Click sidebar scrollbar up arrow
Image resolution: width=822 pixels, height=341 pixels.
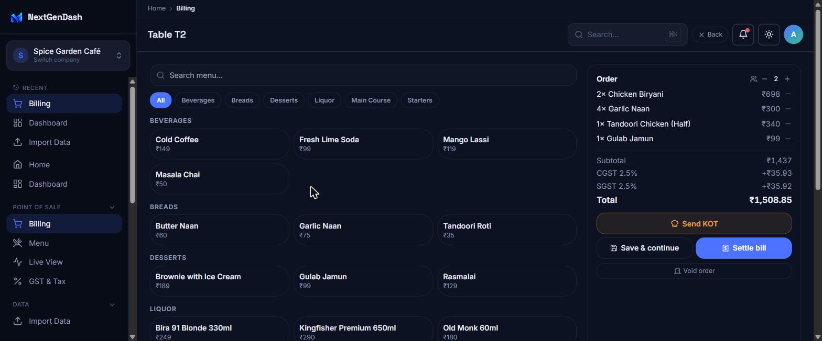132,81
